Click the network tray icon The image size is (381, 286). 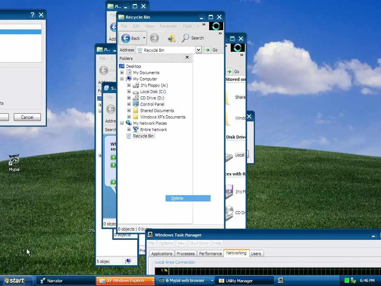(353, 280)
